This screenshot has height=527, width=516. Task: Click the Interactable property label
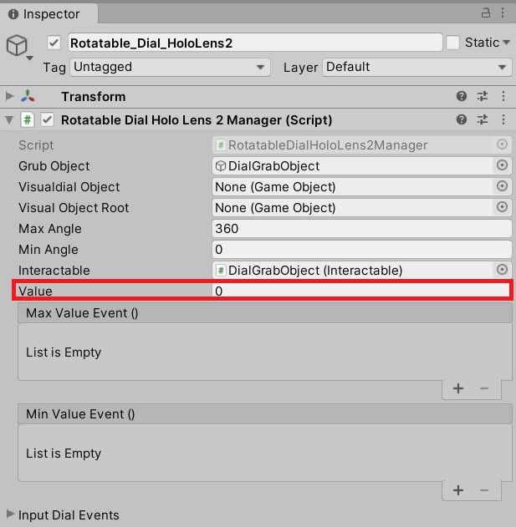pyautogui.click(x=54, y=271)
